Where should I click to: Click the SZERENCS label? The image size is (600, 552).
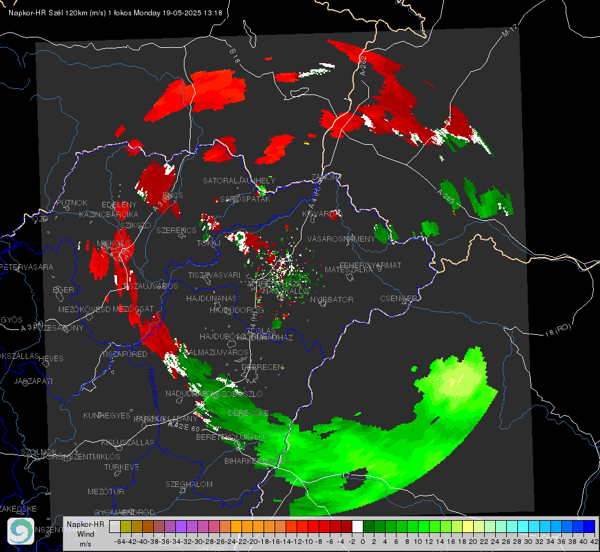point(177,230)
